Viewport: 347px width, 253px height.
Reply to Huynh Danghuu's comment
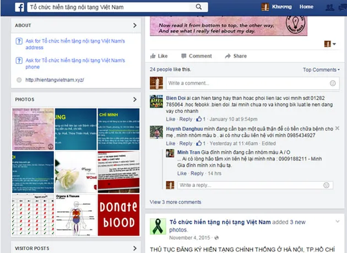pos(186,143)
